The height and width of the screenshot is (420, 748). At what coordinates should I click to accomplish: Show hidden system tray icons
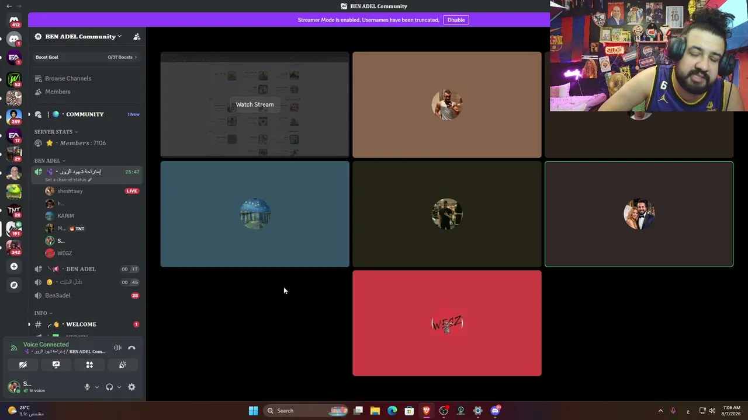[660, 411]
